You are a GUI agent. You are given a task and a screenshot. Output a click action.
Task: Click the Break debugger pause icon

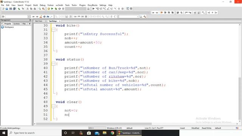coord(119,9)
